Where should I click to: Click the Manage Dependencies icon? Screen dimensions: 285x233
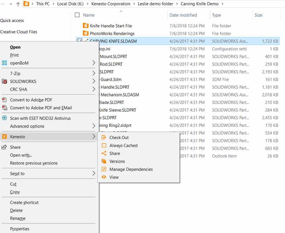[104, 169]
